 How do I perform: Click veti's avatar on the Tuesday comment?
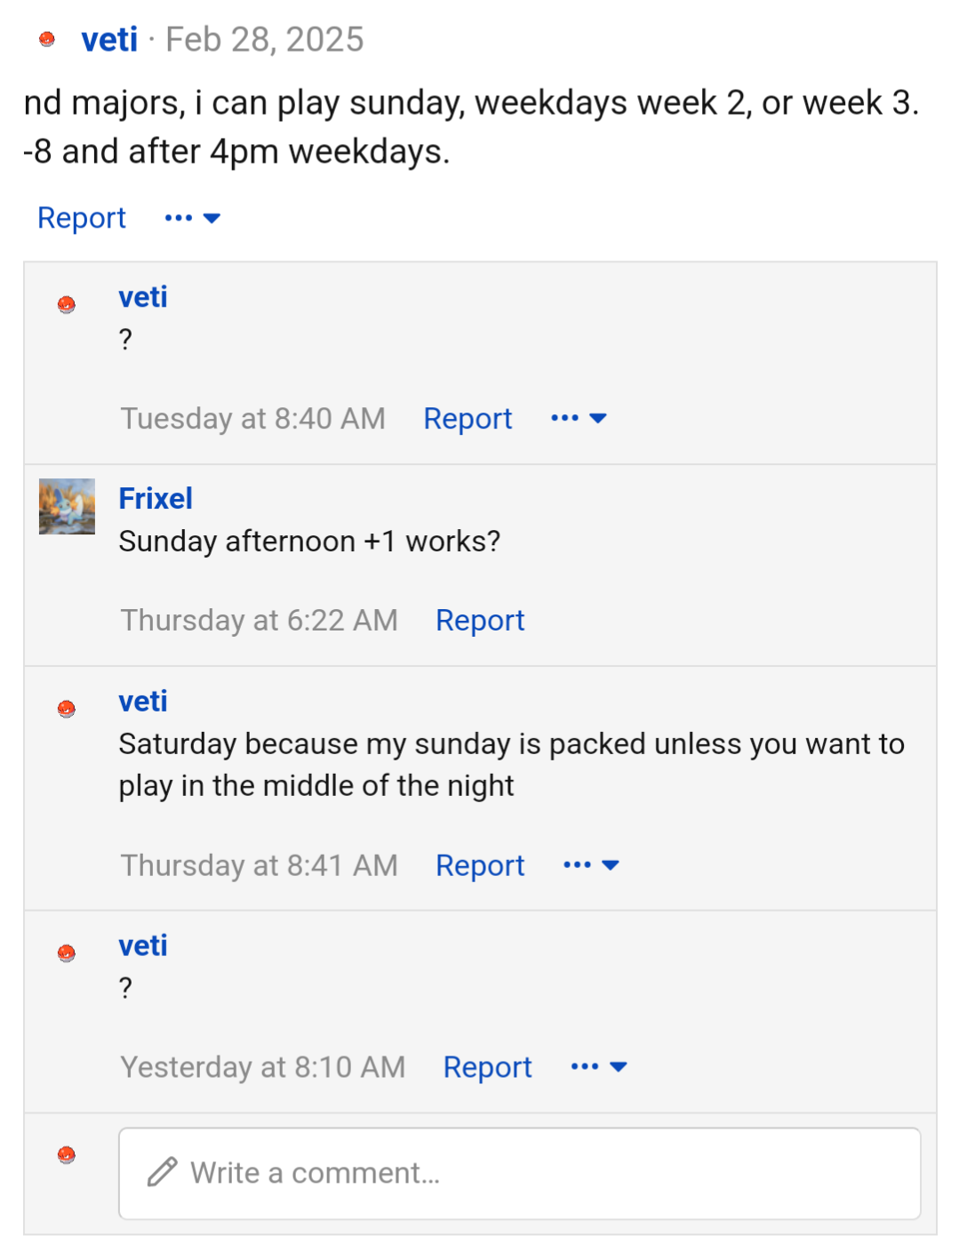pyautogui.click(x=67, y=305)
